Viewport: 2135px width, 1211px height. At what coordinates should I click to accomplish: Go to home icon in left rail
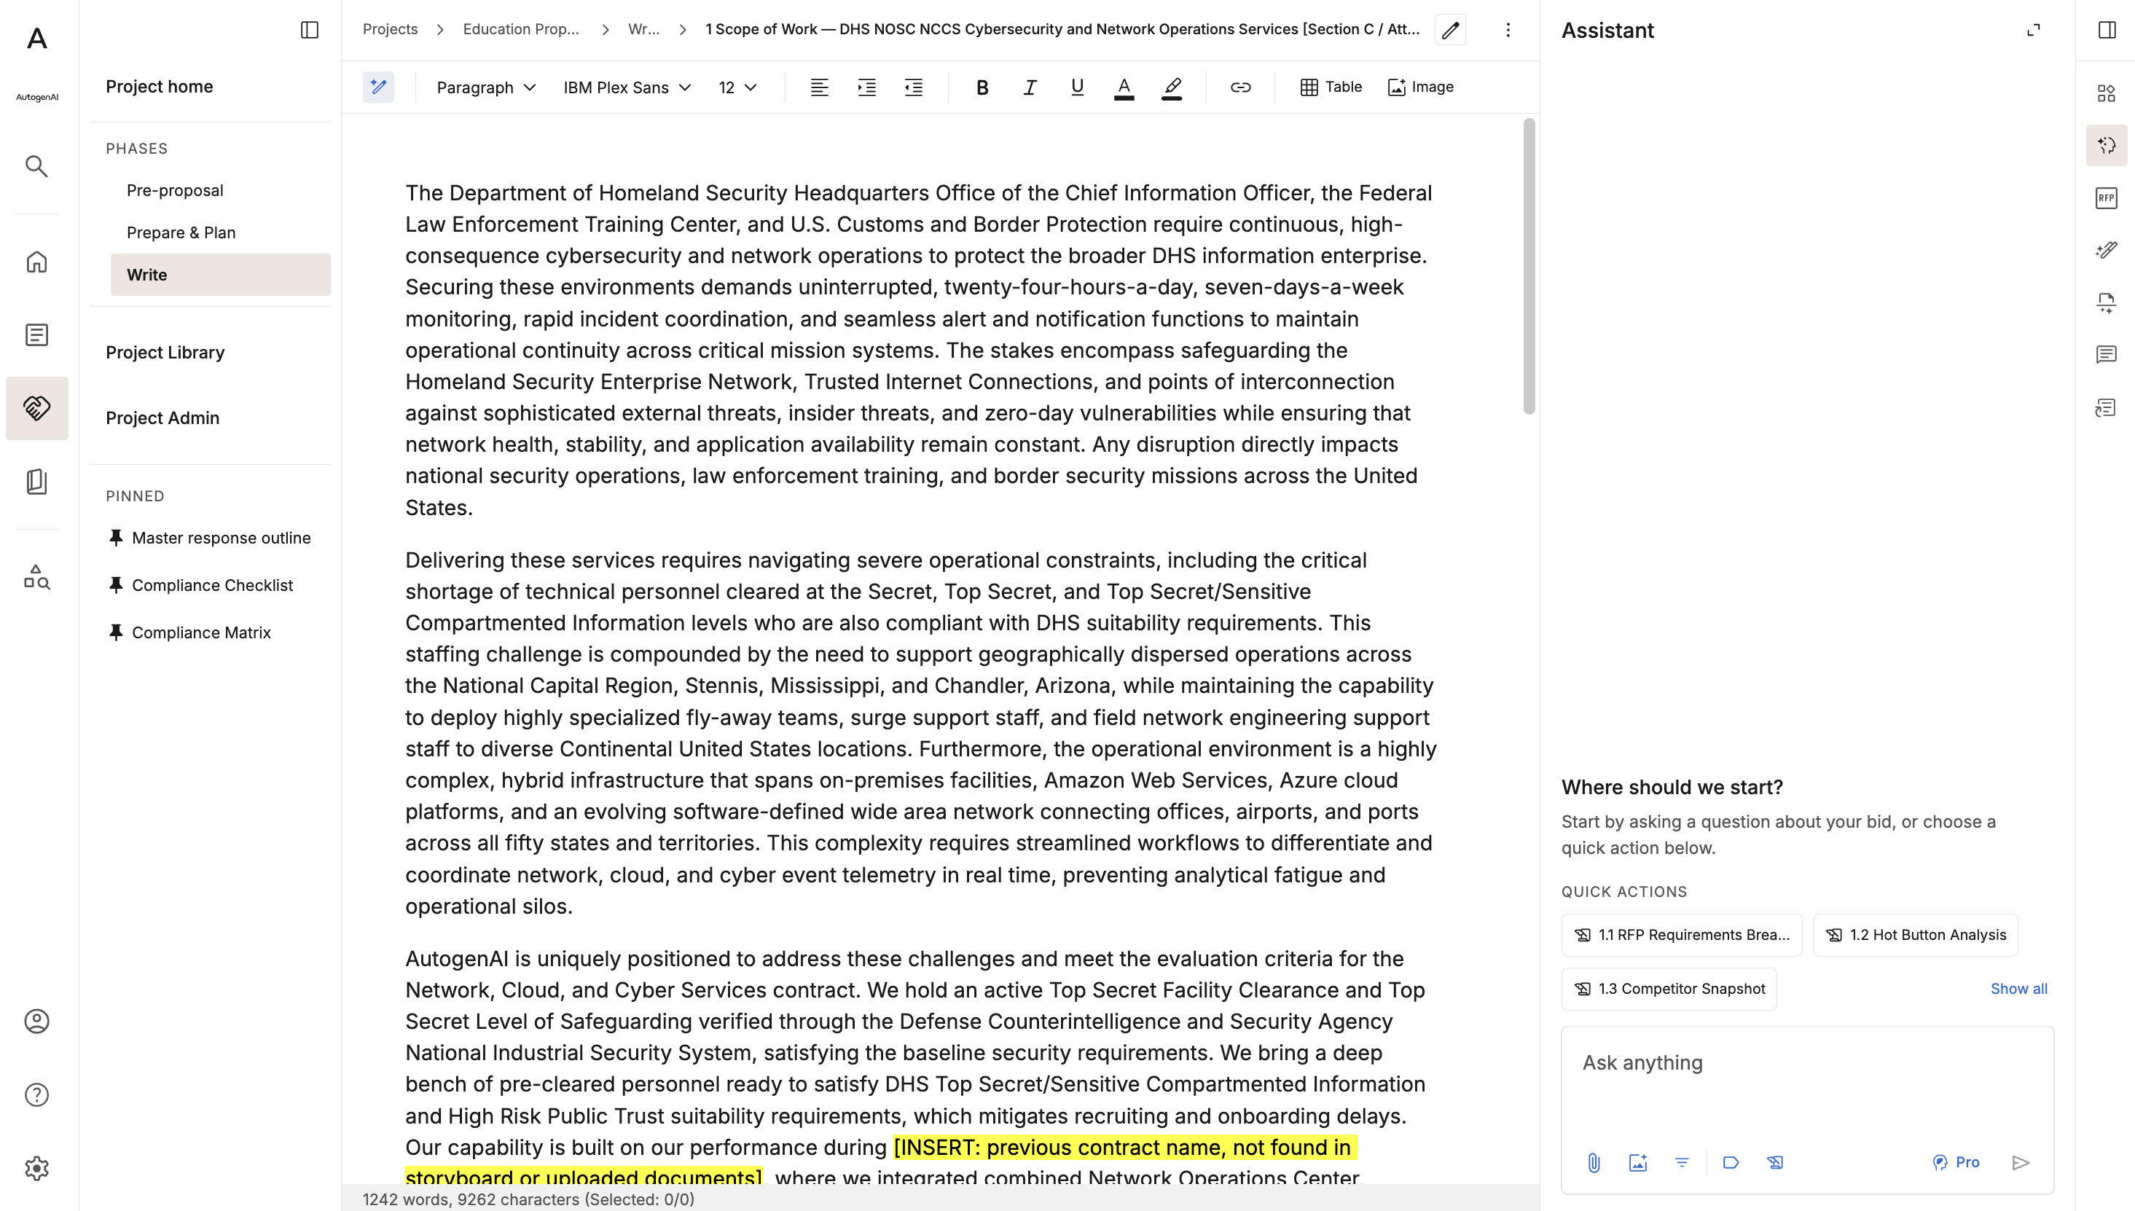point(36,262)
